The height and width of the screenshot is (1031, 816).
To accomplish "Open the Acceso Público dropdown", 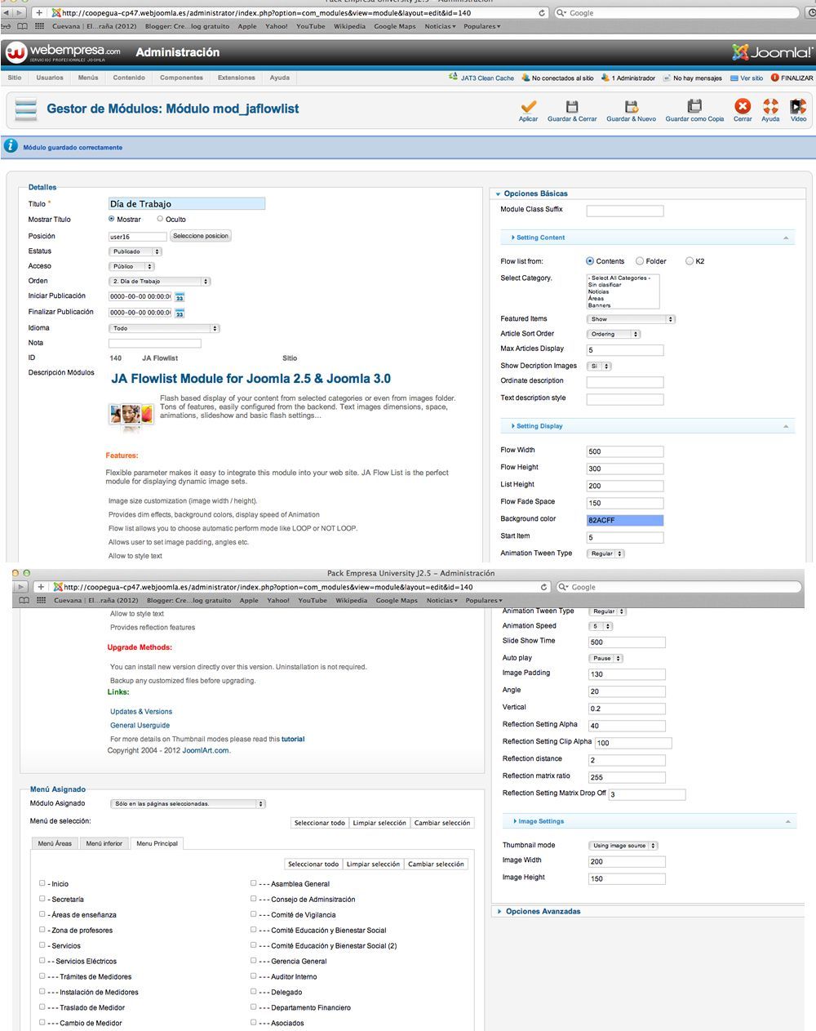I will pos(131,266).
